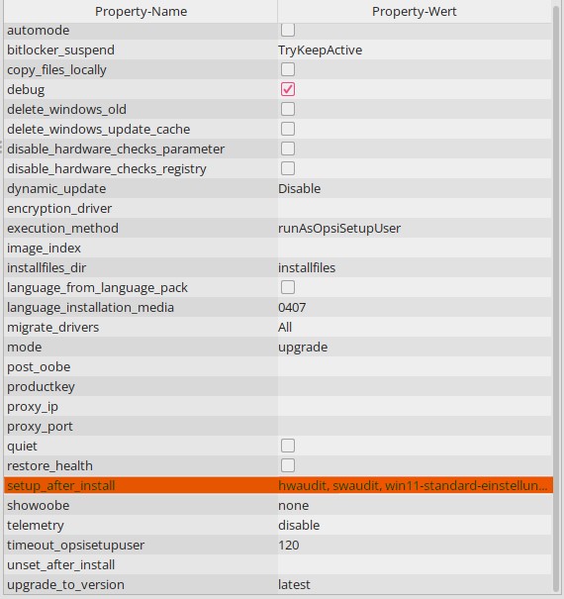This screenshot has height=599, width=564.
Task: Tick the delete_windows_old checkbox
Action: (x=288, y=109)
